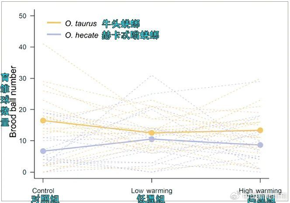The width and height of the screenshot is (290, 203).
Task: Click the 0 tick label on y-axis
Action: pos(26,172)
